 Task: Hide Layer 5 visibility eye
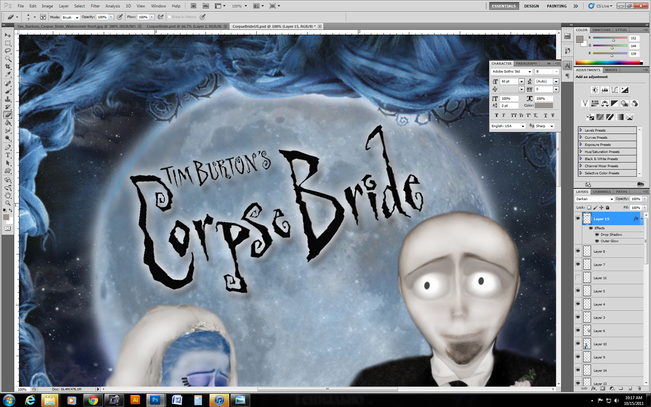(578, 291)
